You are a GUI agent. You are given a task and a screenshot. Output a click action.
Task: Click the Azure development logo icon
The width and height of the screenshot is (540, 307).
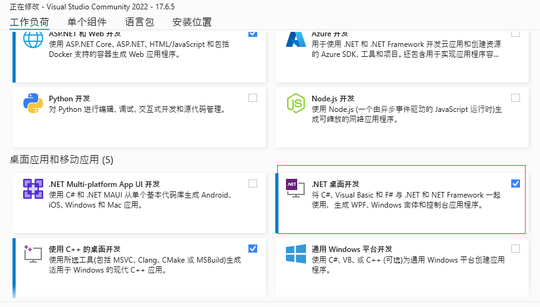[x=295, y=39]
